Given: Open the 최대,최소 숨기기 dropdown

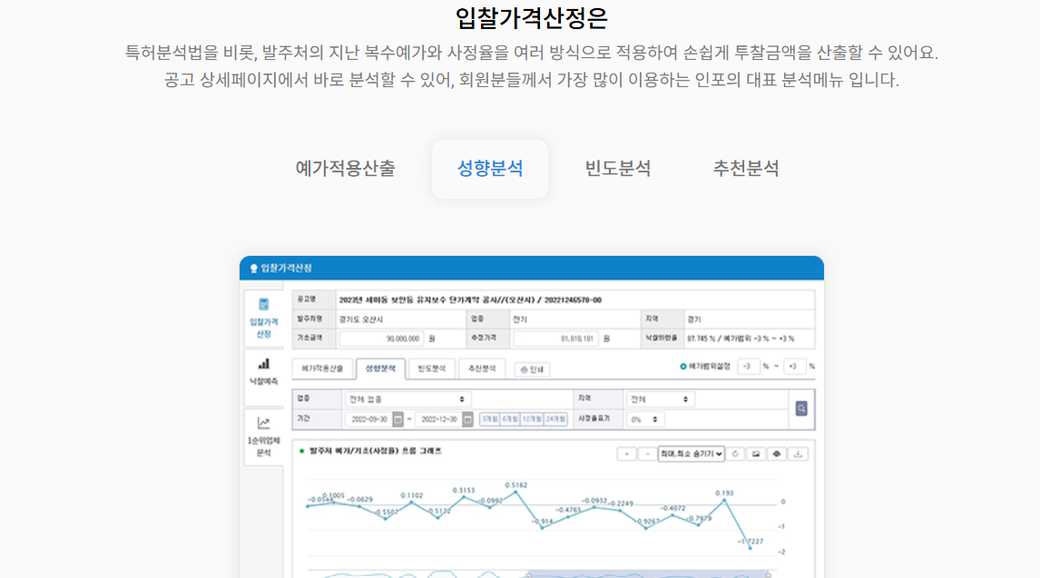Looking at the screenshot, I should tap(691, 454).
